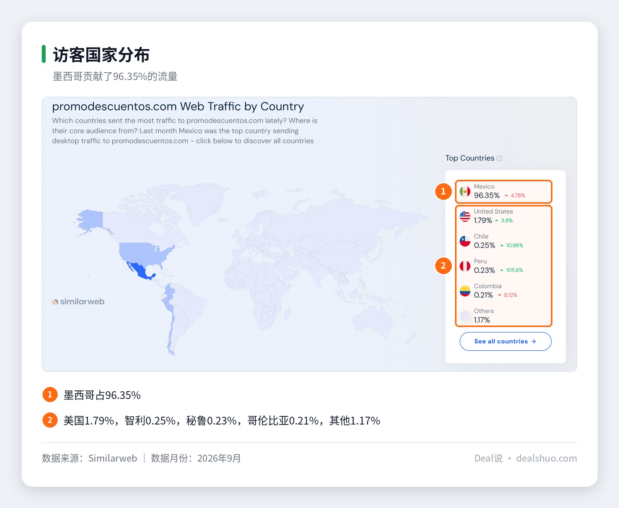Click the Mexico 96.35% value

[x=487, y=196]
